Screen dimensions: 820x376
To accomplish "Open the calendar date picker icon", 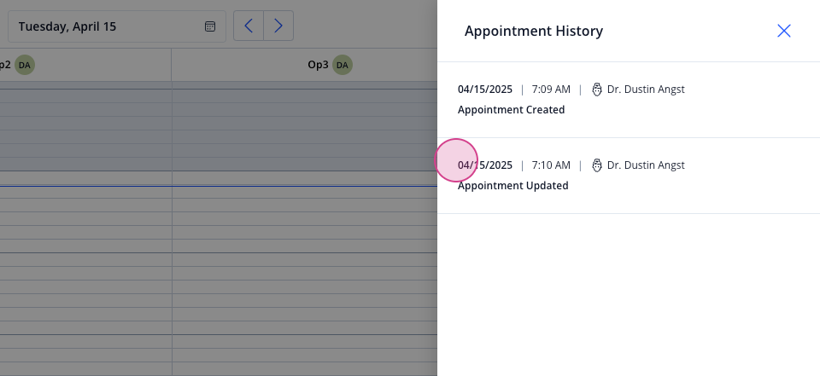I will pos(210,26).
